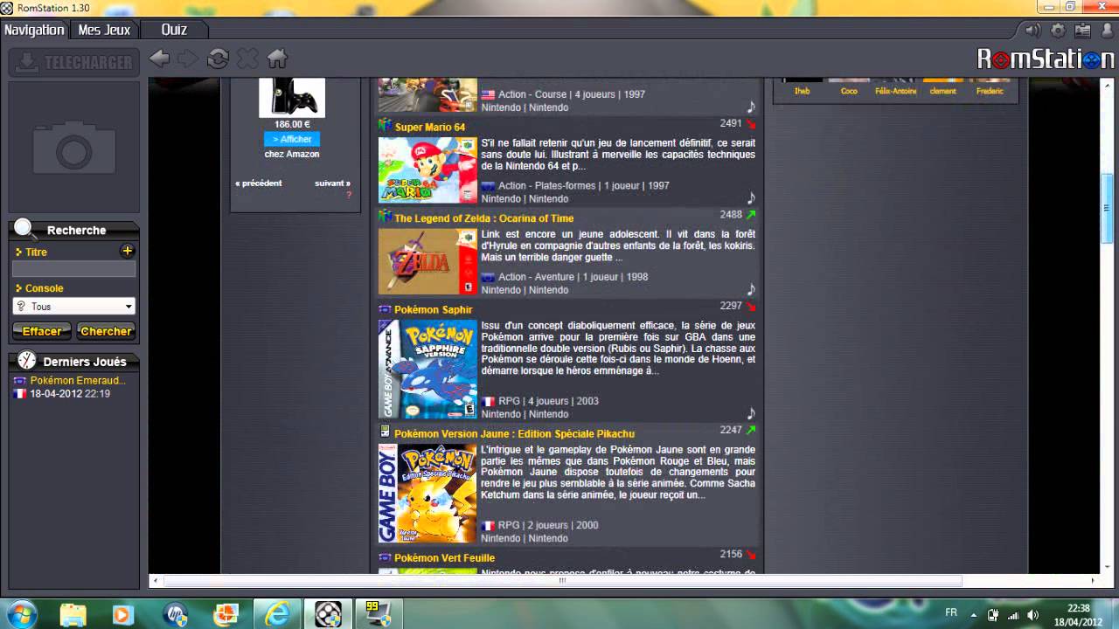Click the user name Frederic

coord(990,91)
